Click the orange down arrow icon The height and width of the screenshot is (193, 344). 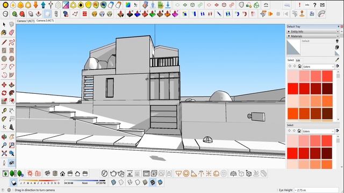tap(35, 5)
